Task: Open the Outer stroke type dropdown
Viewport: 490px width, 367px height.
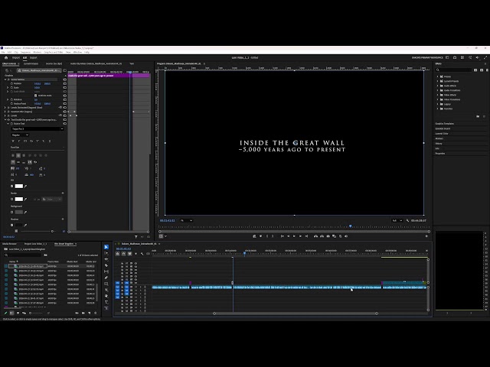Action: (52, 199)
